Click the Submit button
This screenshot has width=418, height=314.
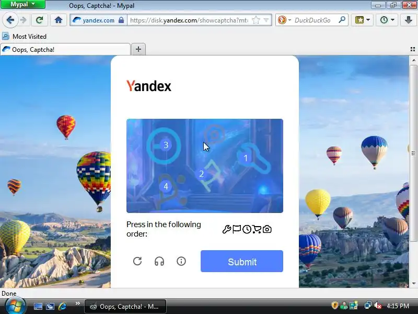point(242,261)
